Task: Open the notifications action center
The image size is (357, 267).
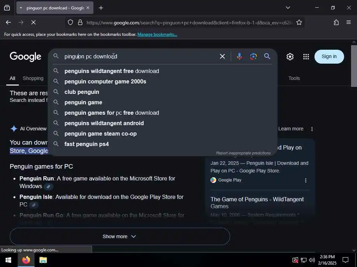Action: (x=345, y=260)
